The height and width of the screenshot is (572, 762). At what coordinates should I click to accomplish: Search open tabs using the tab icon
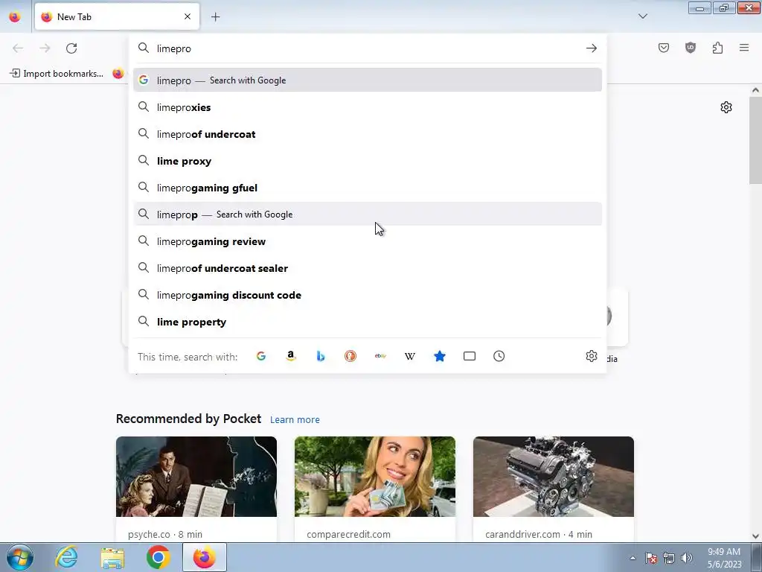470,356
